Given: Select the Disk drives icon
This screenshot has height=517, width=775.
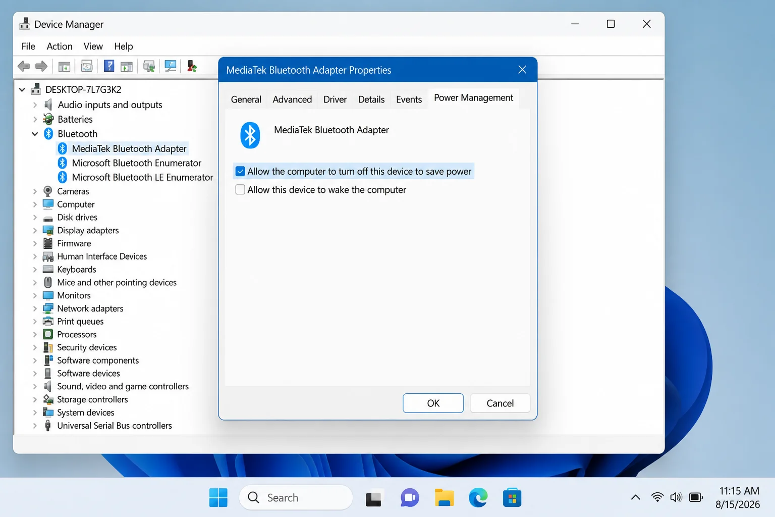Looking at the screenshot, I should coord(48,218).
